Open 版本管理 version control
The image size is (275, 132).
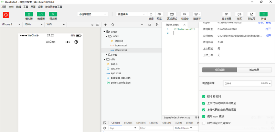click(x=226, y=14)
